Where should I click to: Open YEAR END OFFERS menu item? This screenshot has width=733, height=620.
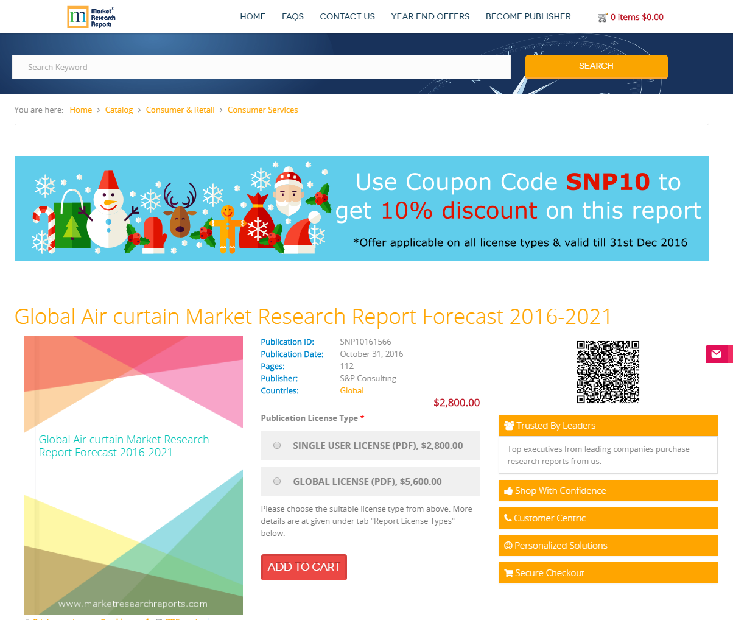(x=430, y=16)
